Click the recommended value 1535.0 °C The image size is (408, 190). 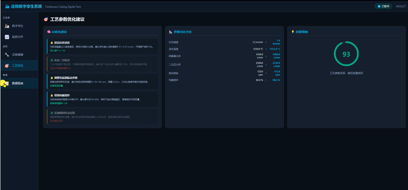click(275, 49)
